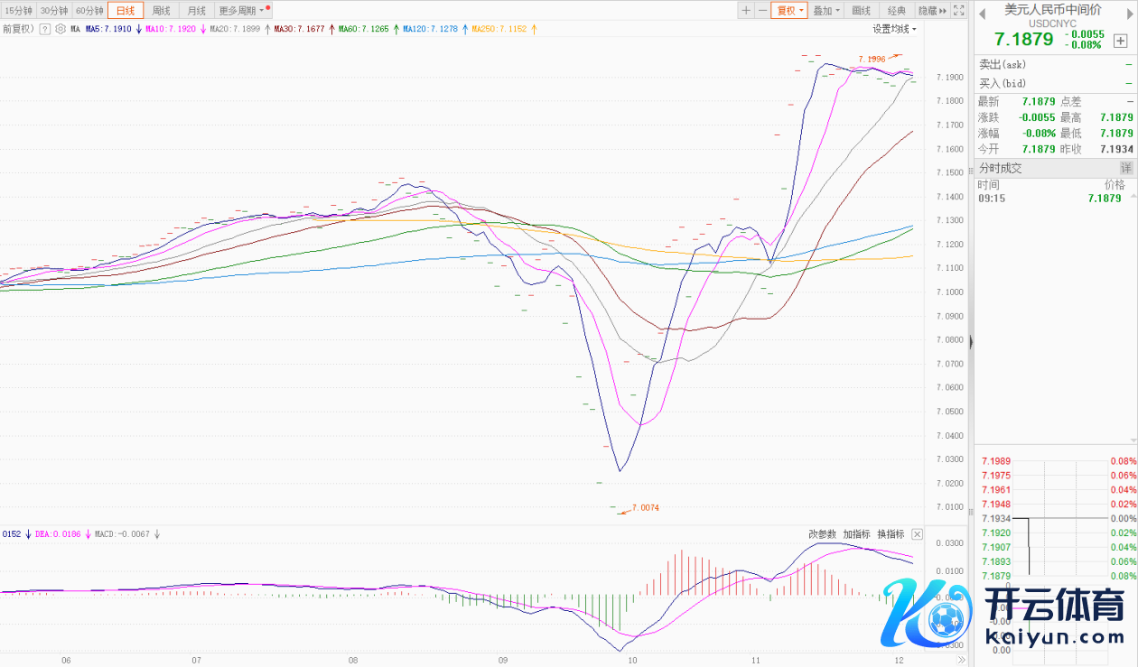Go to previous instrument with left arrow
The height and width of the screenshot is (667, 1138).
(x=982, y=12)
